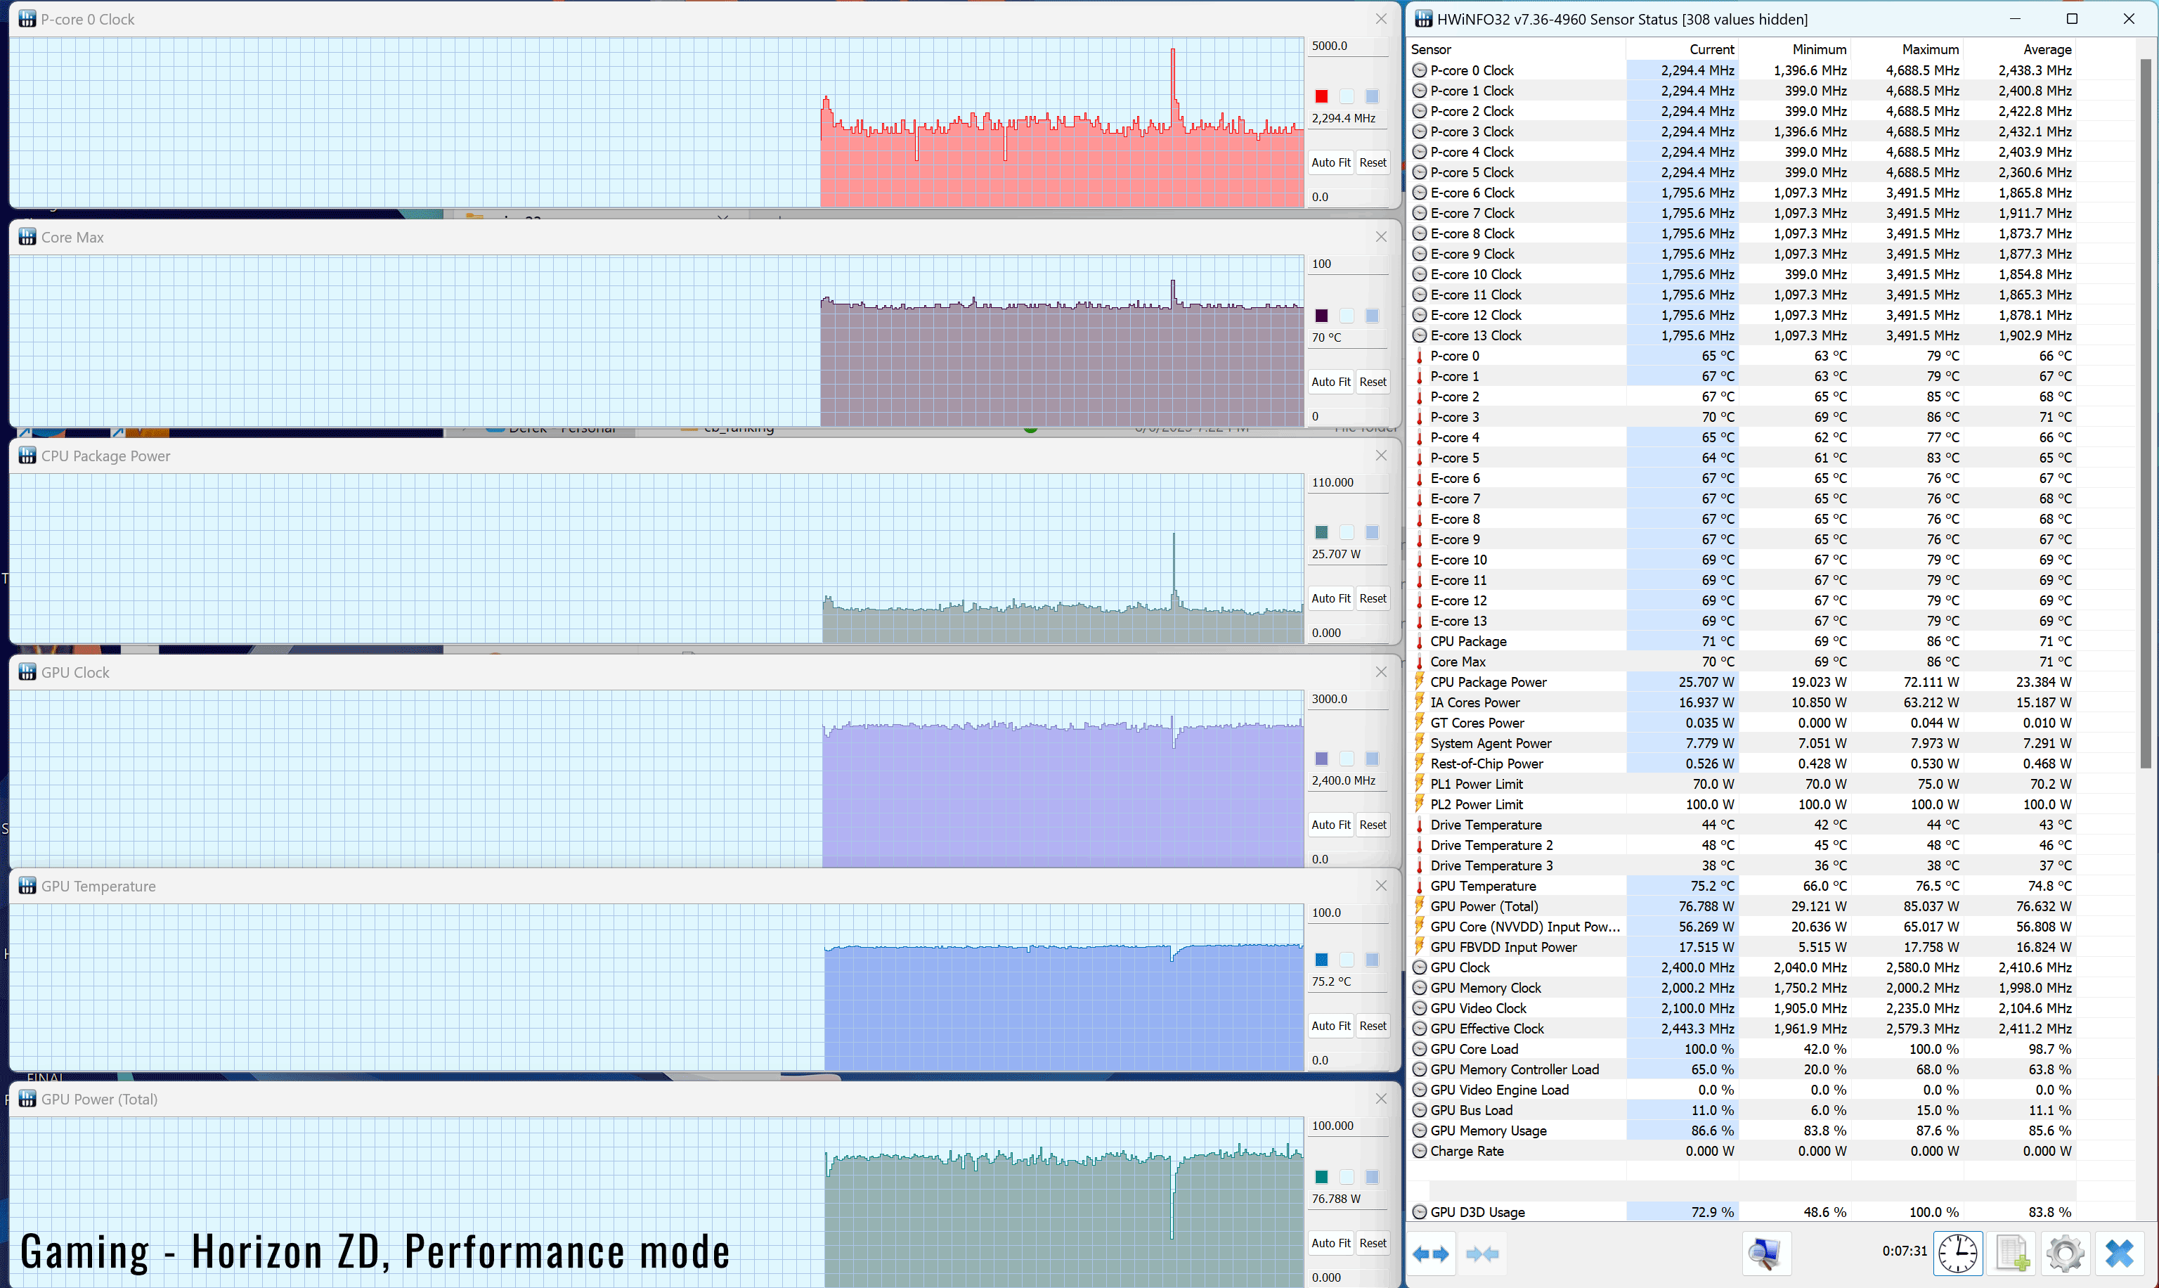Click the Maximum column header
Screen dimensions: 2159x1288
pos(1907,49)
